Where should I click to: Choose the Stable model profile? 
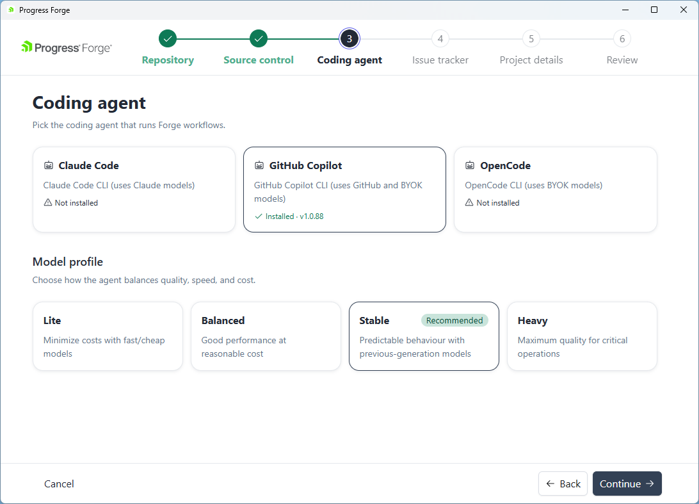(424, 336)
